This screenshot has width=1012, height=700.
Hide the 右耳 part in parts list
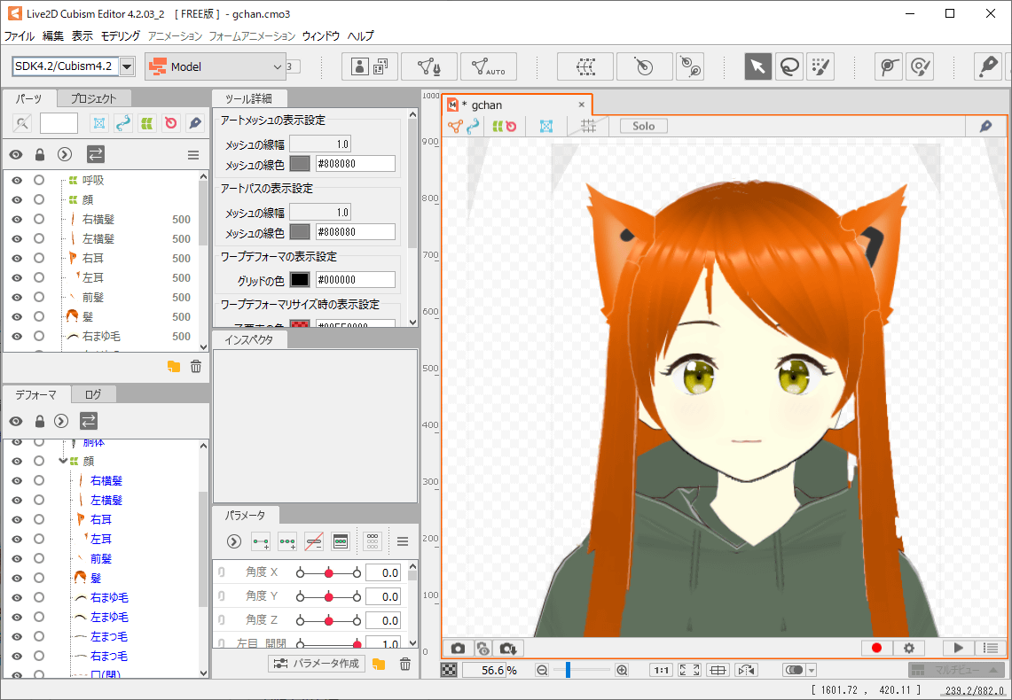(16, 258)
